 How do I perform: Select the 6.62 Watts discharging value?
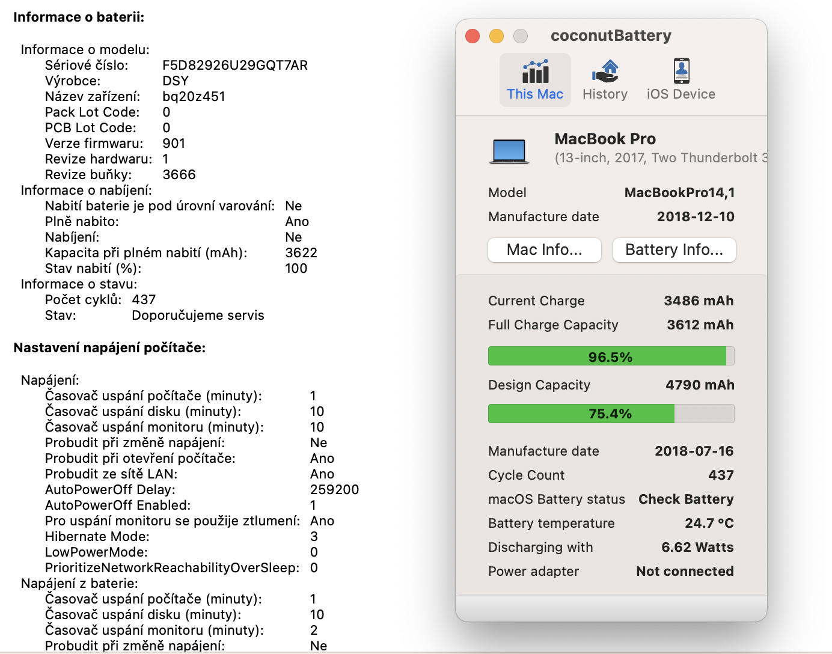coord(697,547)
